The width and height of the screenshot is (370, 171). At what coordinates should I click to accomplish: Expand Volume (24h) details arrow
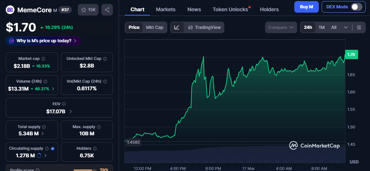click(x=53, y=89)
